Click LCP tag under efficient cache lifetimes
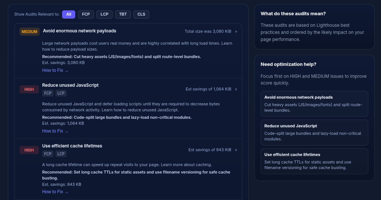 61,154
